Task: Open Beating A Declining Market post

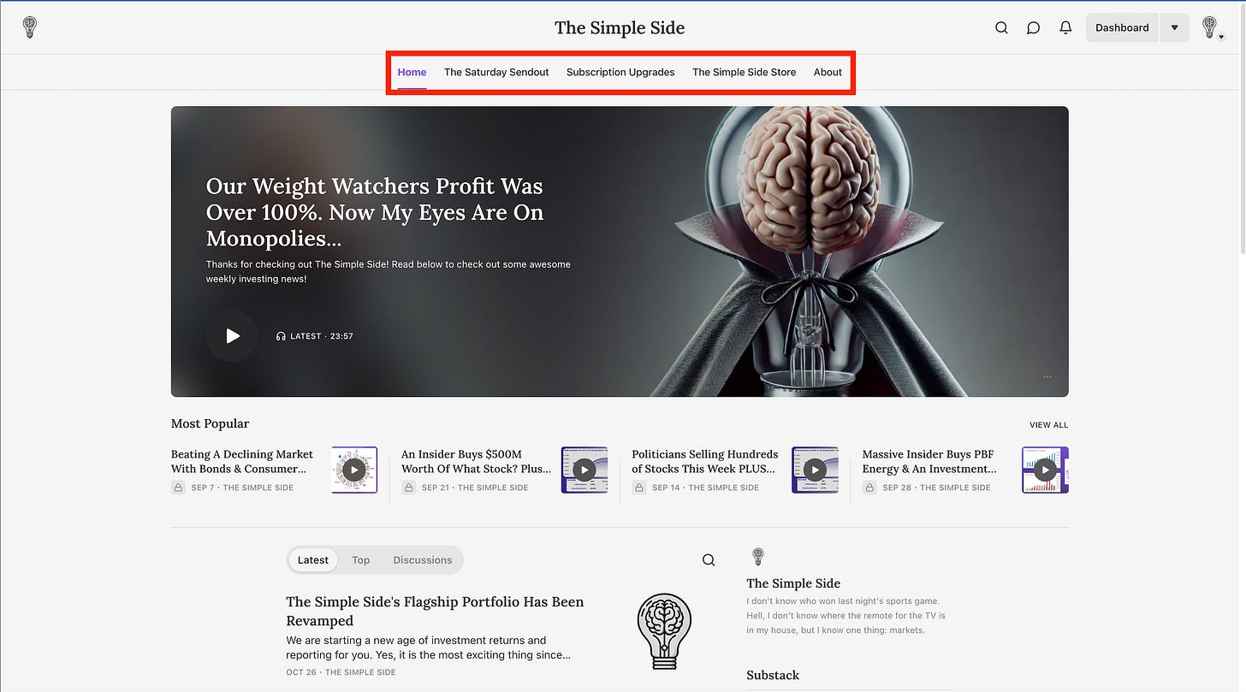Action: click(242, 461)
